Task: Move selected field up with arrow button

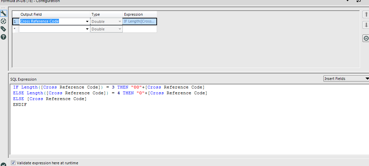Action: [366, 14]
